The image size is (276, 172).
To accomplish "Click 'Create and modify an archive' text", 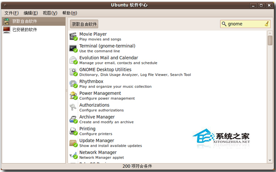I will [106, 122].
